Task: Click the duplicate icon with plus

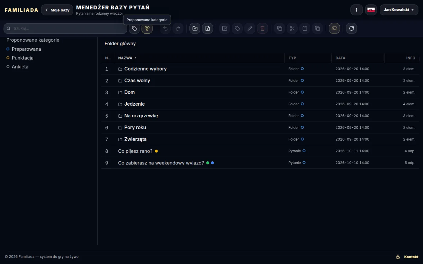Action: tap(318, 28)
